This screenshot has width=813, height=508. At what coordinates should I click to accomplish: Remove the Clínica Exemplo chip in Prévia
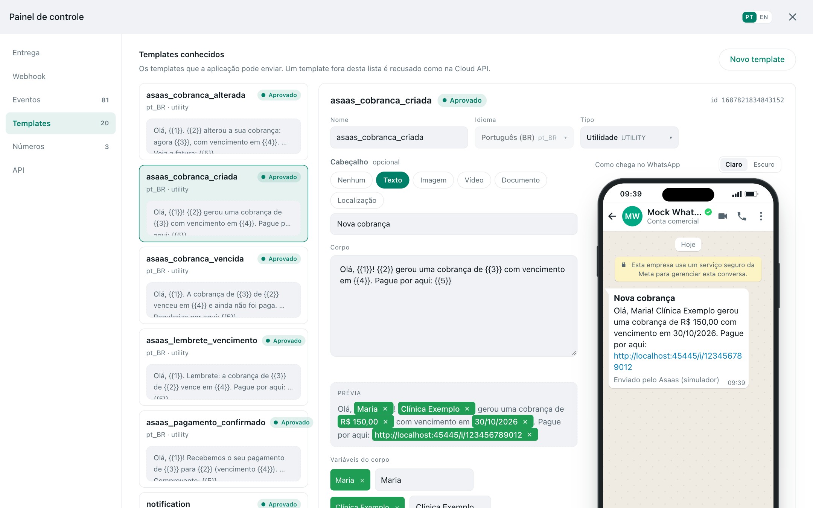pyautogui.click(x=467, y=409)
